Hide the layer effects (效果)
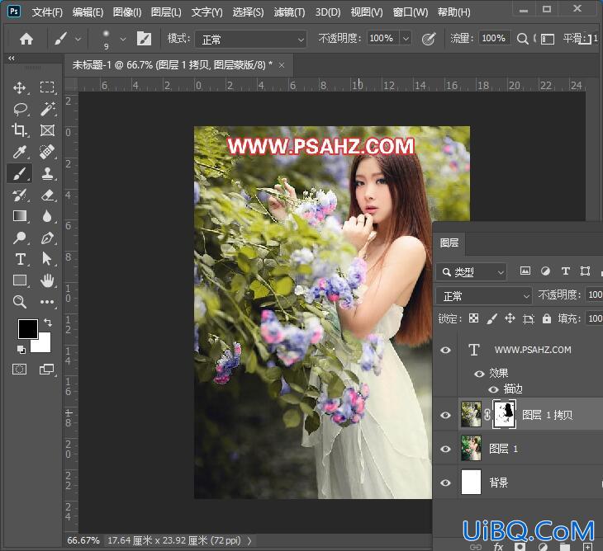 pyautogui.click(x=479, y=374)
